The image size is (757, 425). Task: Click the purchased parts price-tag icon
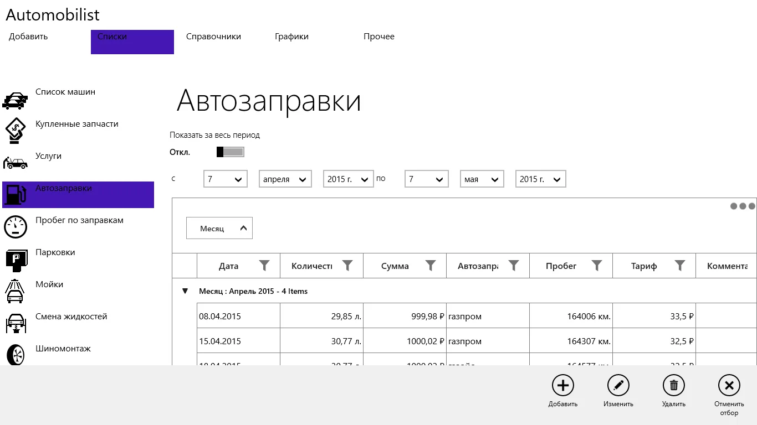pyautogui.click(x=15, y=131)
